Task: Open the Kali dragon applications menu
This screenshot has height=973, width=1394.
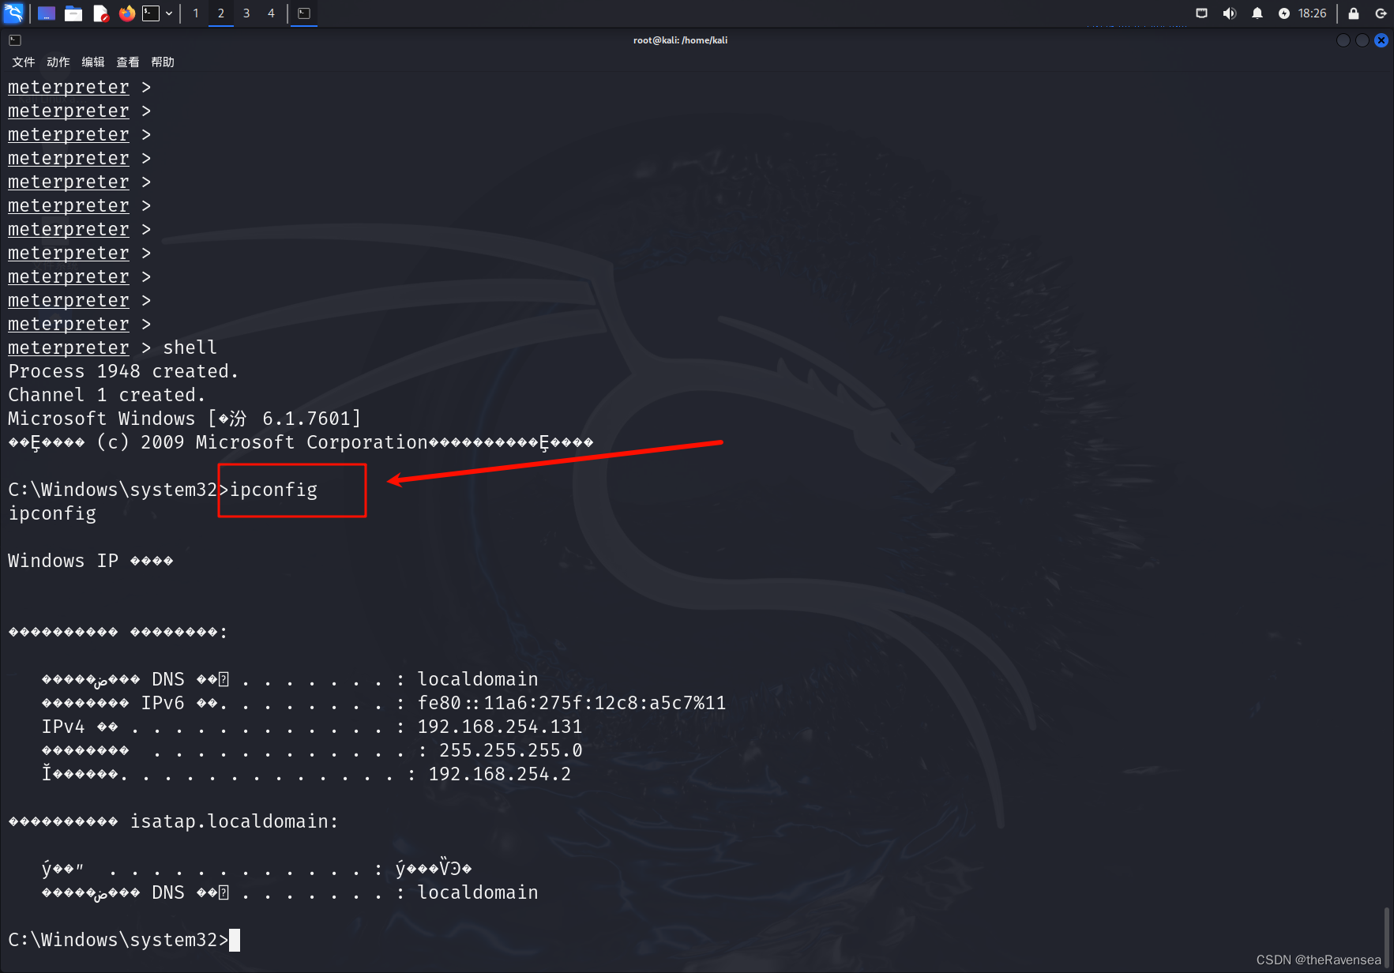Action: (13, 13)
